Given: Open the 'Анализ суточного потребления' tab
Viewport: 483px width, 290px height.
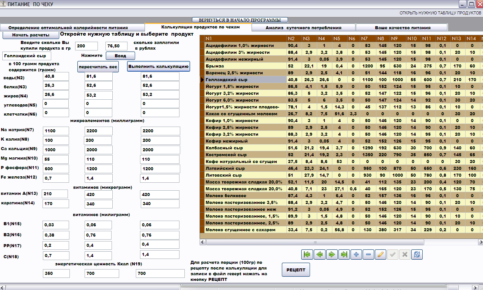Looking at the screenshot, I should click(303, 28).
